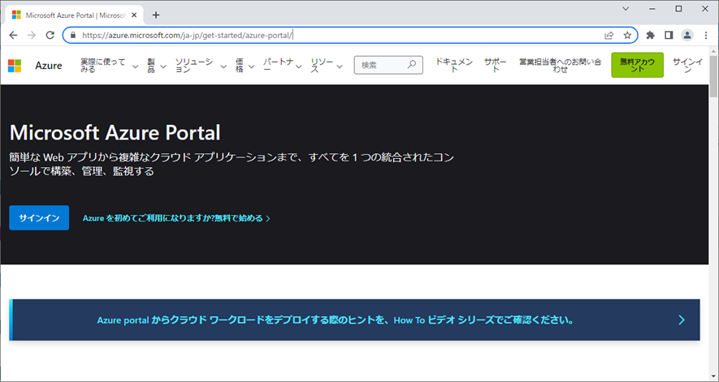The height and width of the screenshot is (382, 719).
Task: Open the Chrome profile avatar icon
Action: (x=687, y=36)
